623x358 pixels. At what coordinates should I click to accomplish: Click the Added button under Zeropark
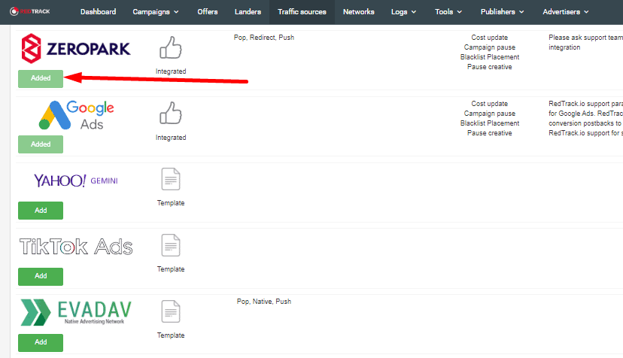(41, 78)
